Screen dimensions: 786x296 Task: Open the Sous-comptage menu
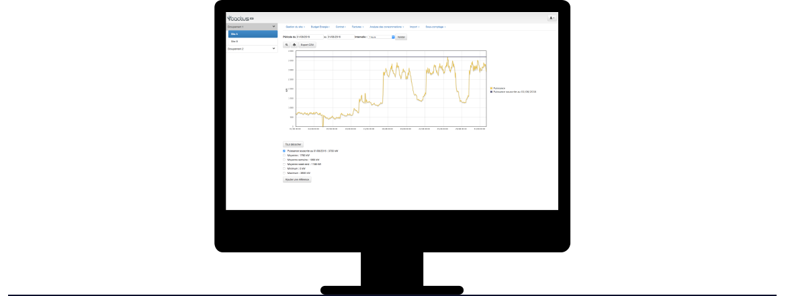[435, 27]
